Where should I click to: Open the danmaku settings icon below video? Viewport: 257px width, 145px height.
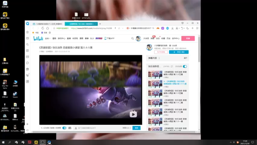click(70, 128)
